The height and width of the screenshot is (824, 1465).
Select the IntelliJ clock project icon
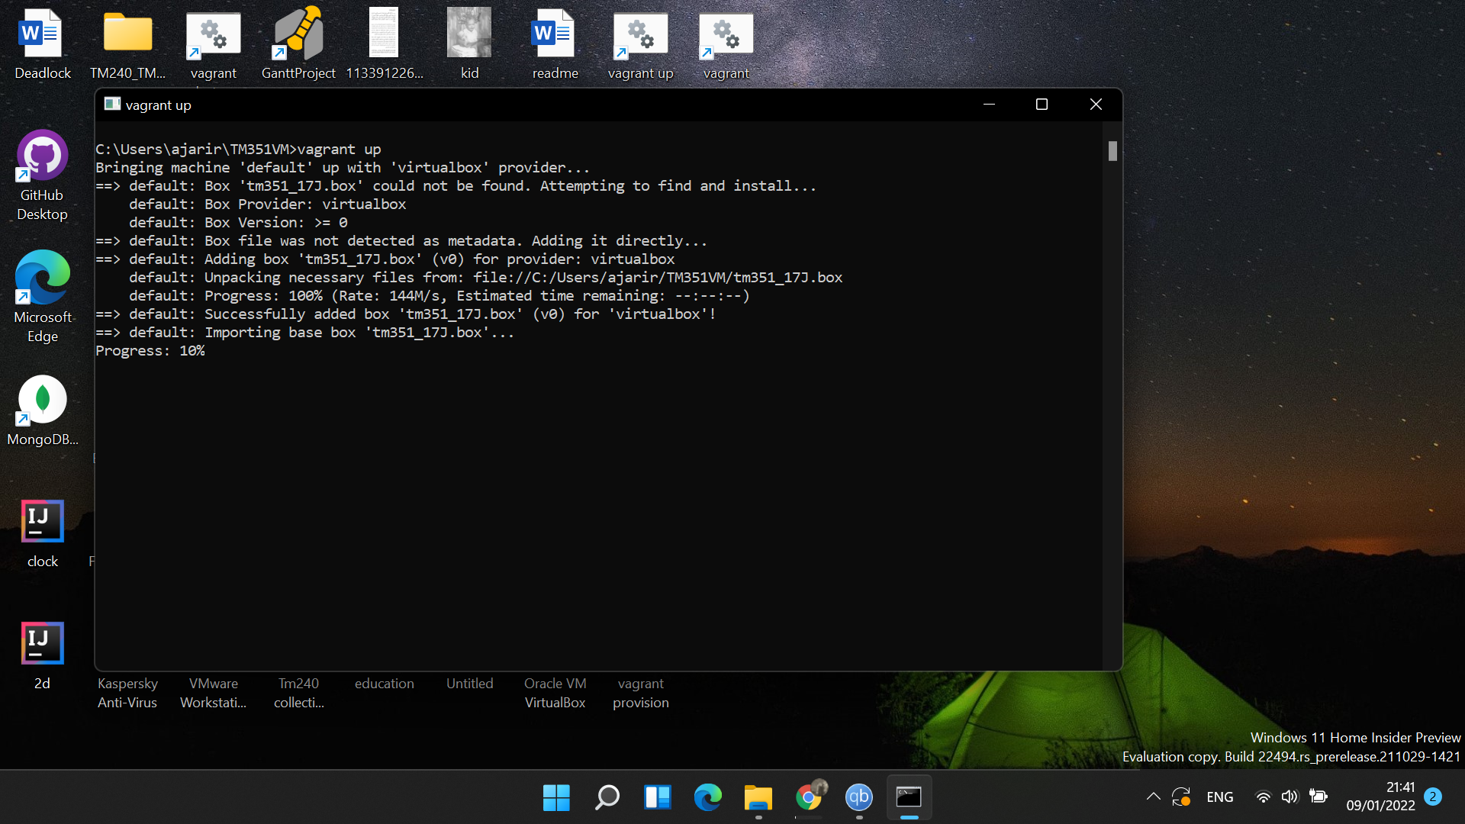pos(43,523)
